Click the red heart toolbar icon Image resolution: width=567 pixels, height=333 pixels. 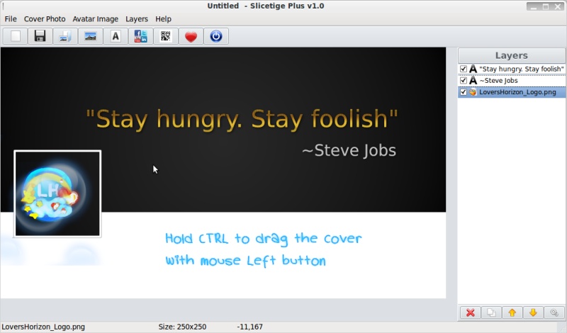(x=191, y=36)
